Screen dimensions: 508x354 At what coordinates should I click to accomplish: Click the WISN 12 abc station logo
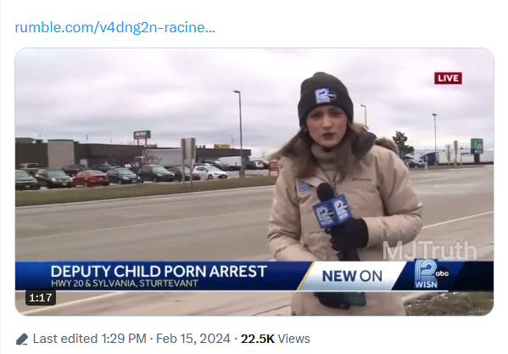(x=432, y=274)
